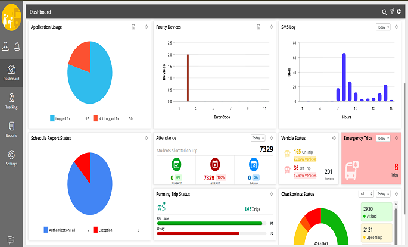This screenshot has width=408, height=247.
Task: Export Application Usage report file icon
Action: (x=133, y=27)
